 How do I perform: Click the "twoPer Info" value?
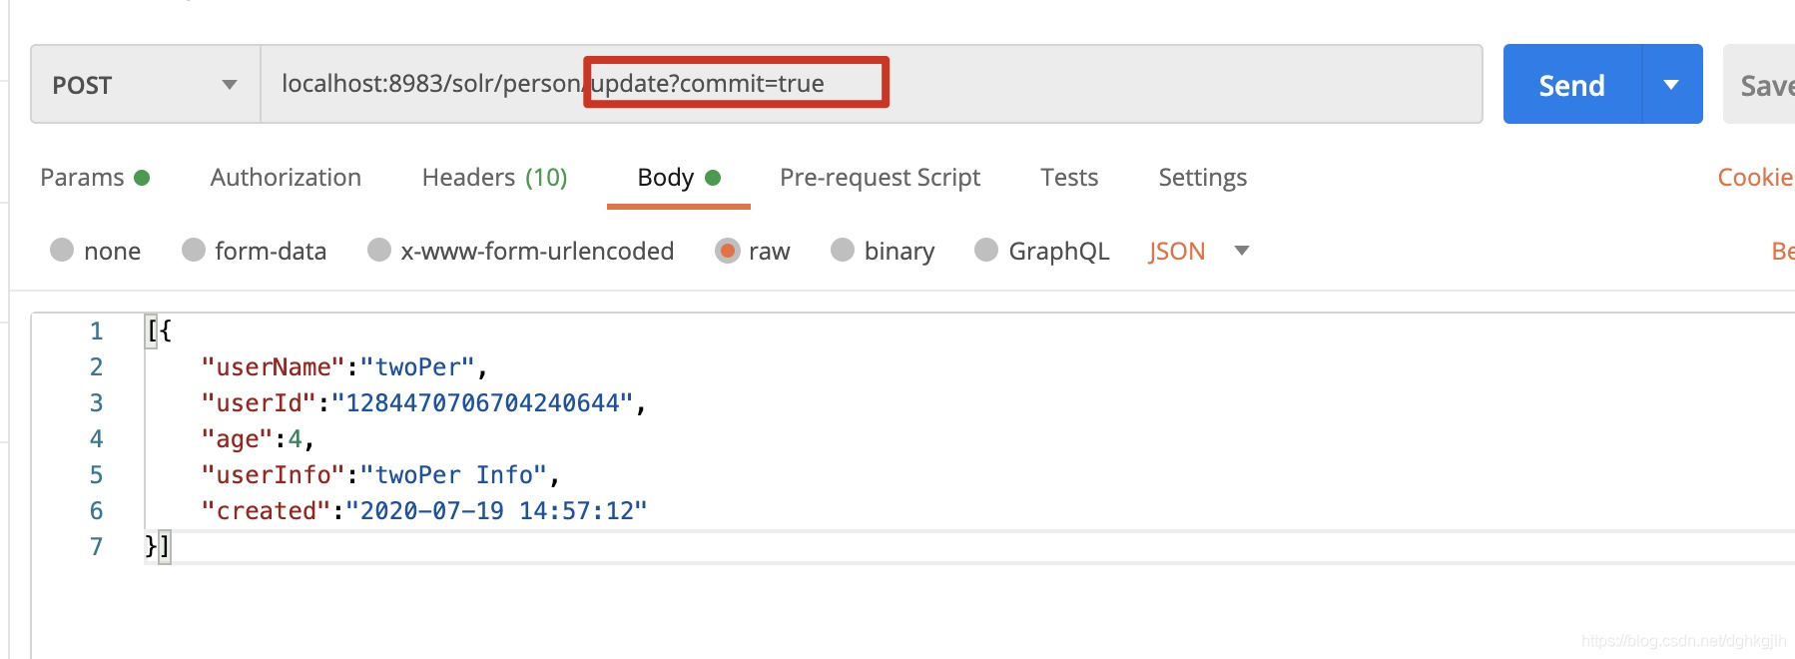(453, 475)
